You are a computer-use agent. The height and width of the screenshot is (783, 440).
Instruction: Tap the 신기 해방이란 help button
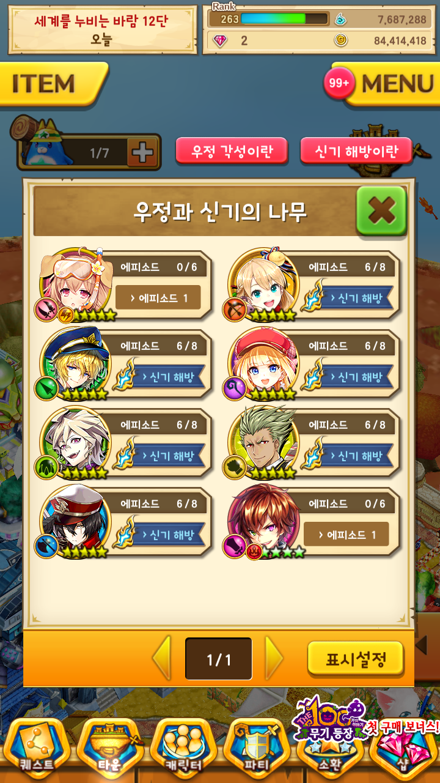(x=356, y=150)
